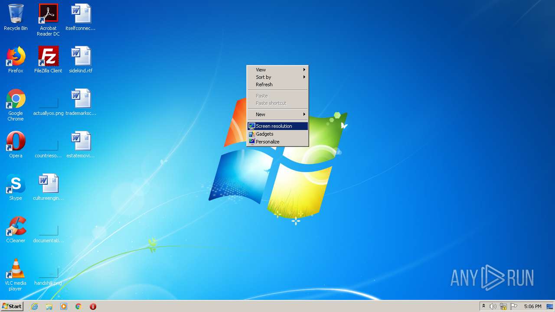Select the Opera desktop shortcut

[16, 145]
